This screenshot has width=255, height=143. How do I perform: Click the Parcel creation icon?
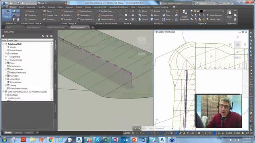[x=44, y=11]
